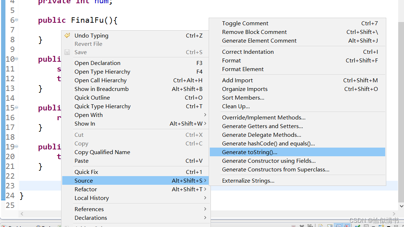Click the horizontal scrollbar's left arrow

[22, 214]
